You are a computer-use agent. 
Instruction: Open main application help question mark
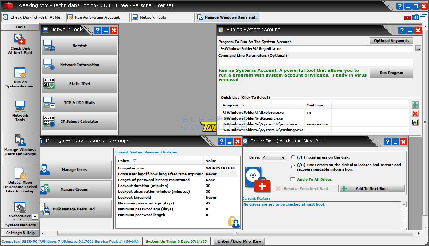(400, 6)
